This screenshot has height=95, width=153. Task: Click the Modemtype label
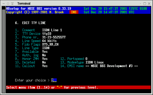coord(76,62)
